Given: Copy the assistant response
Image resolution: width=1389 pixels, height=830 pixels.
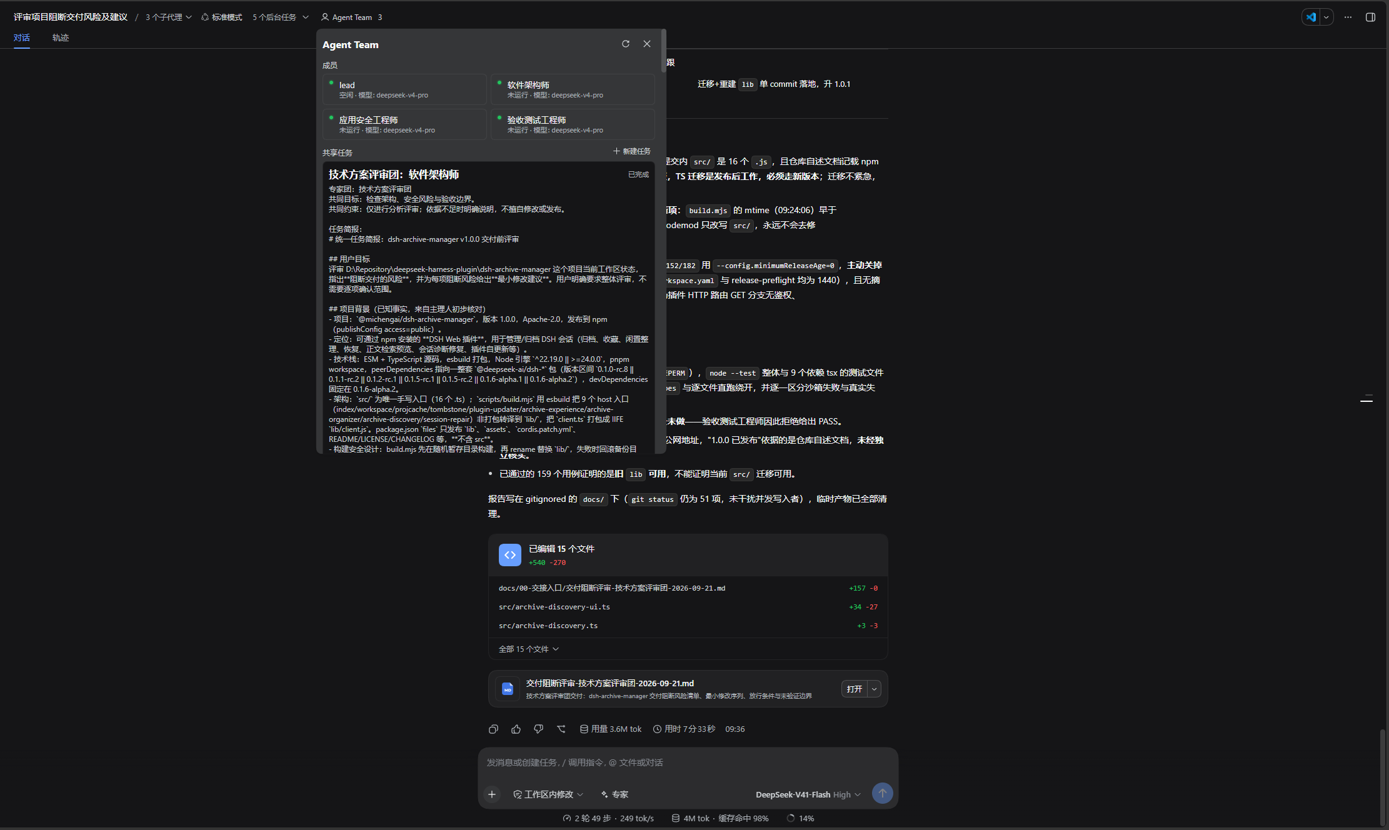Looking at the screenshot, I should 493,729.
